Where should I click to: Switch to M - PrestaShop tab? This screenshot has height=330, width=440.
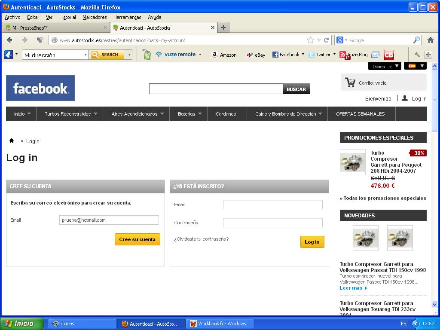[x=56, y=27]
